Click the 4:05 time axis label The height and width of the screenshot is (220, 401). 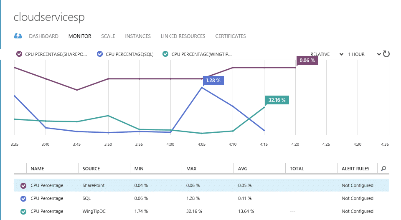pos(201,144)
